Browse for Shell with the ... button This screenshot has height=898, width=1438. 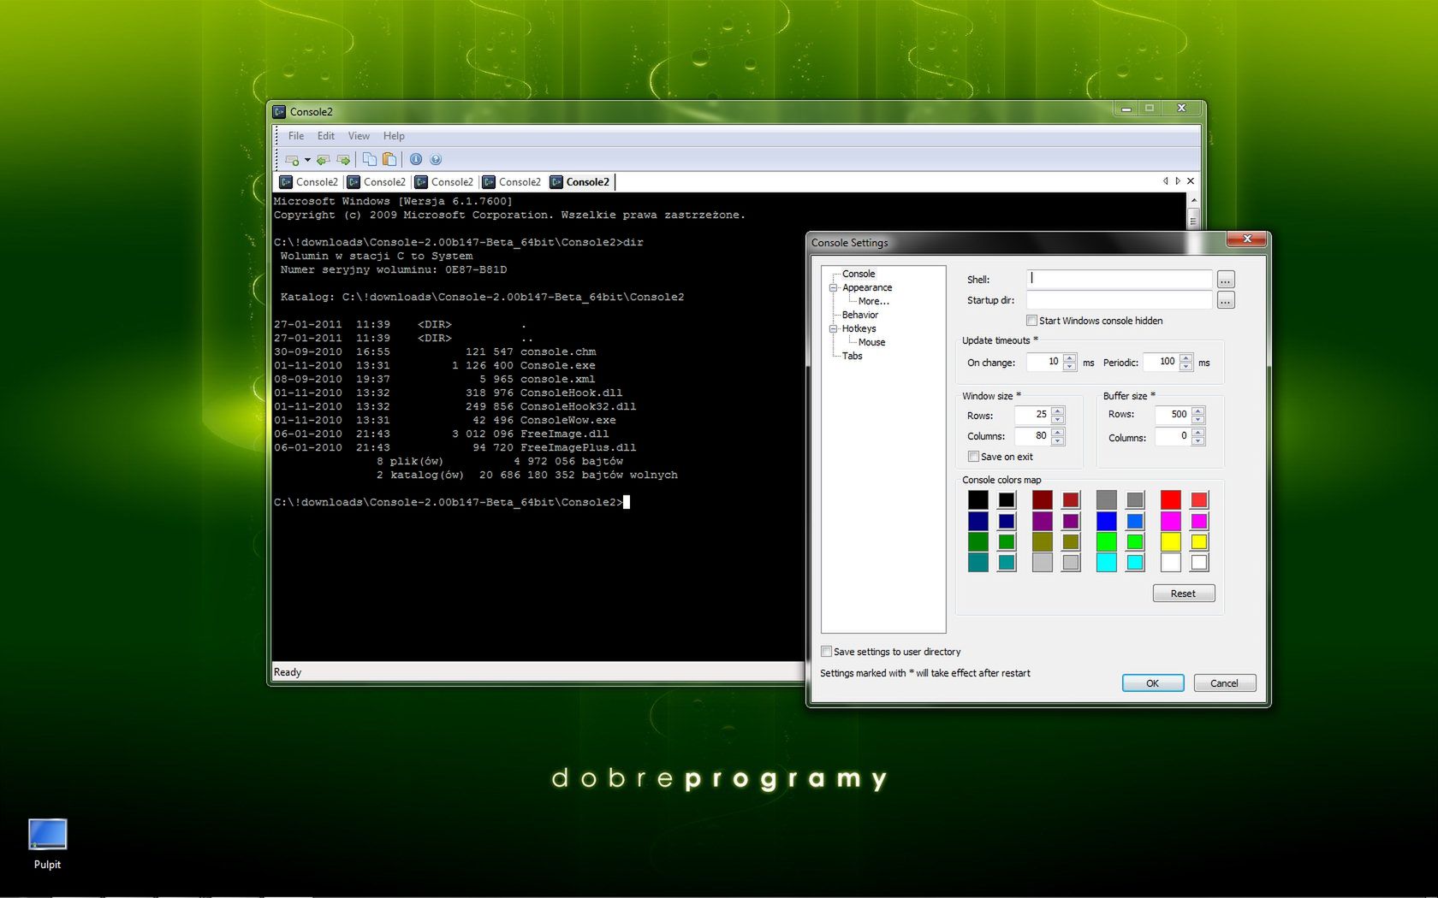click(x=1226, y=280)
